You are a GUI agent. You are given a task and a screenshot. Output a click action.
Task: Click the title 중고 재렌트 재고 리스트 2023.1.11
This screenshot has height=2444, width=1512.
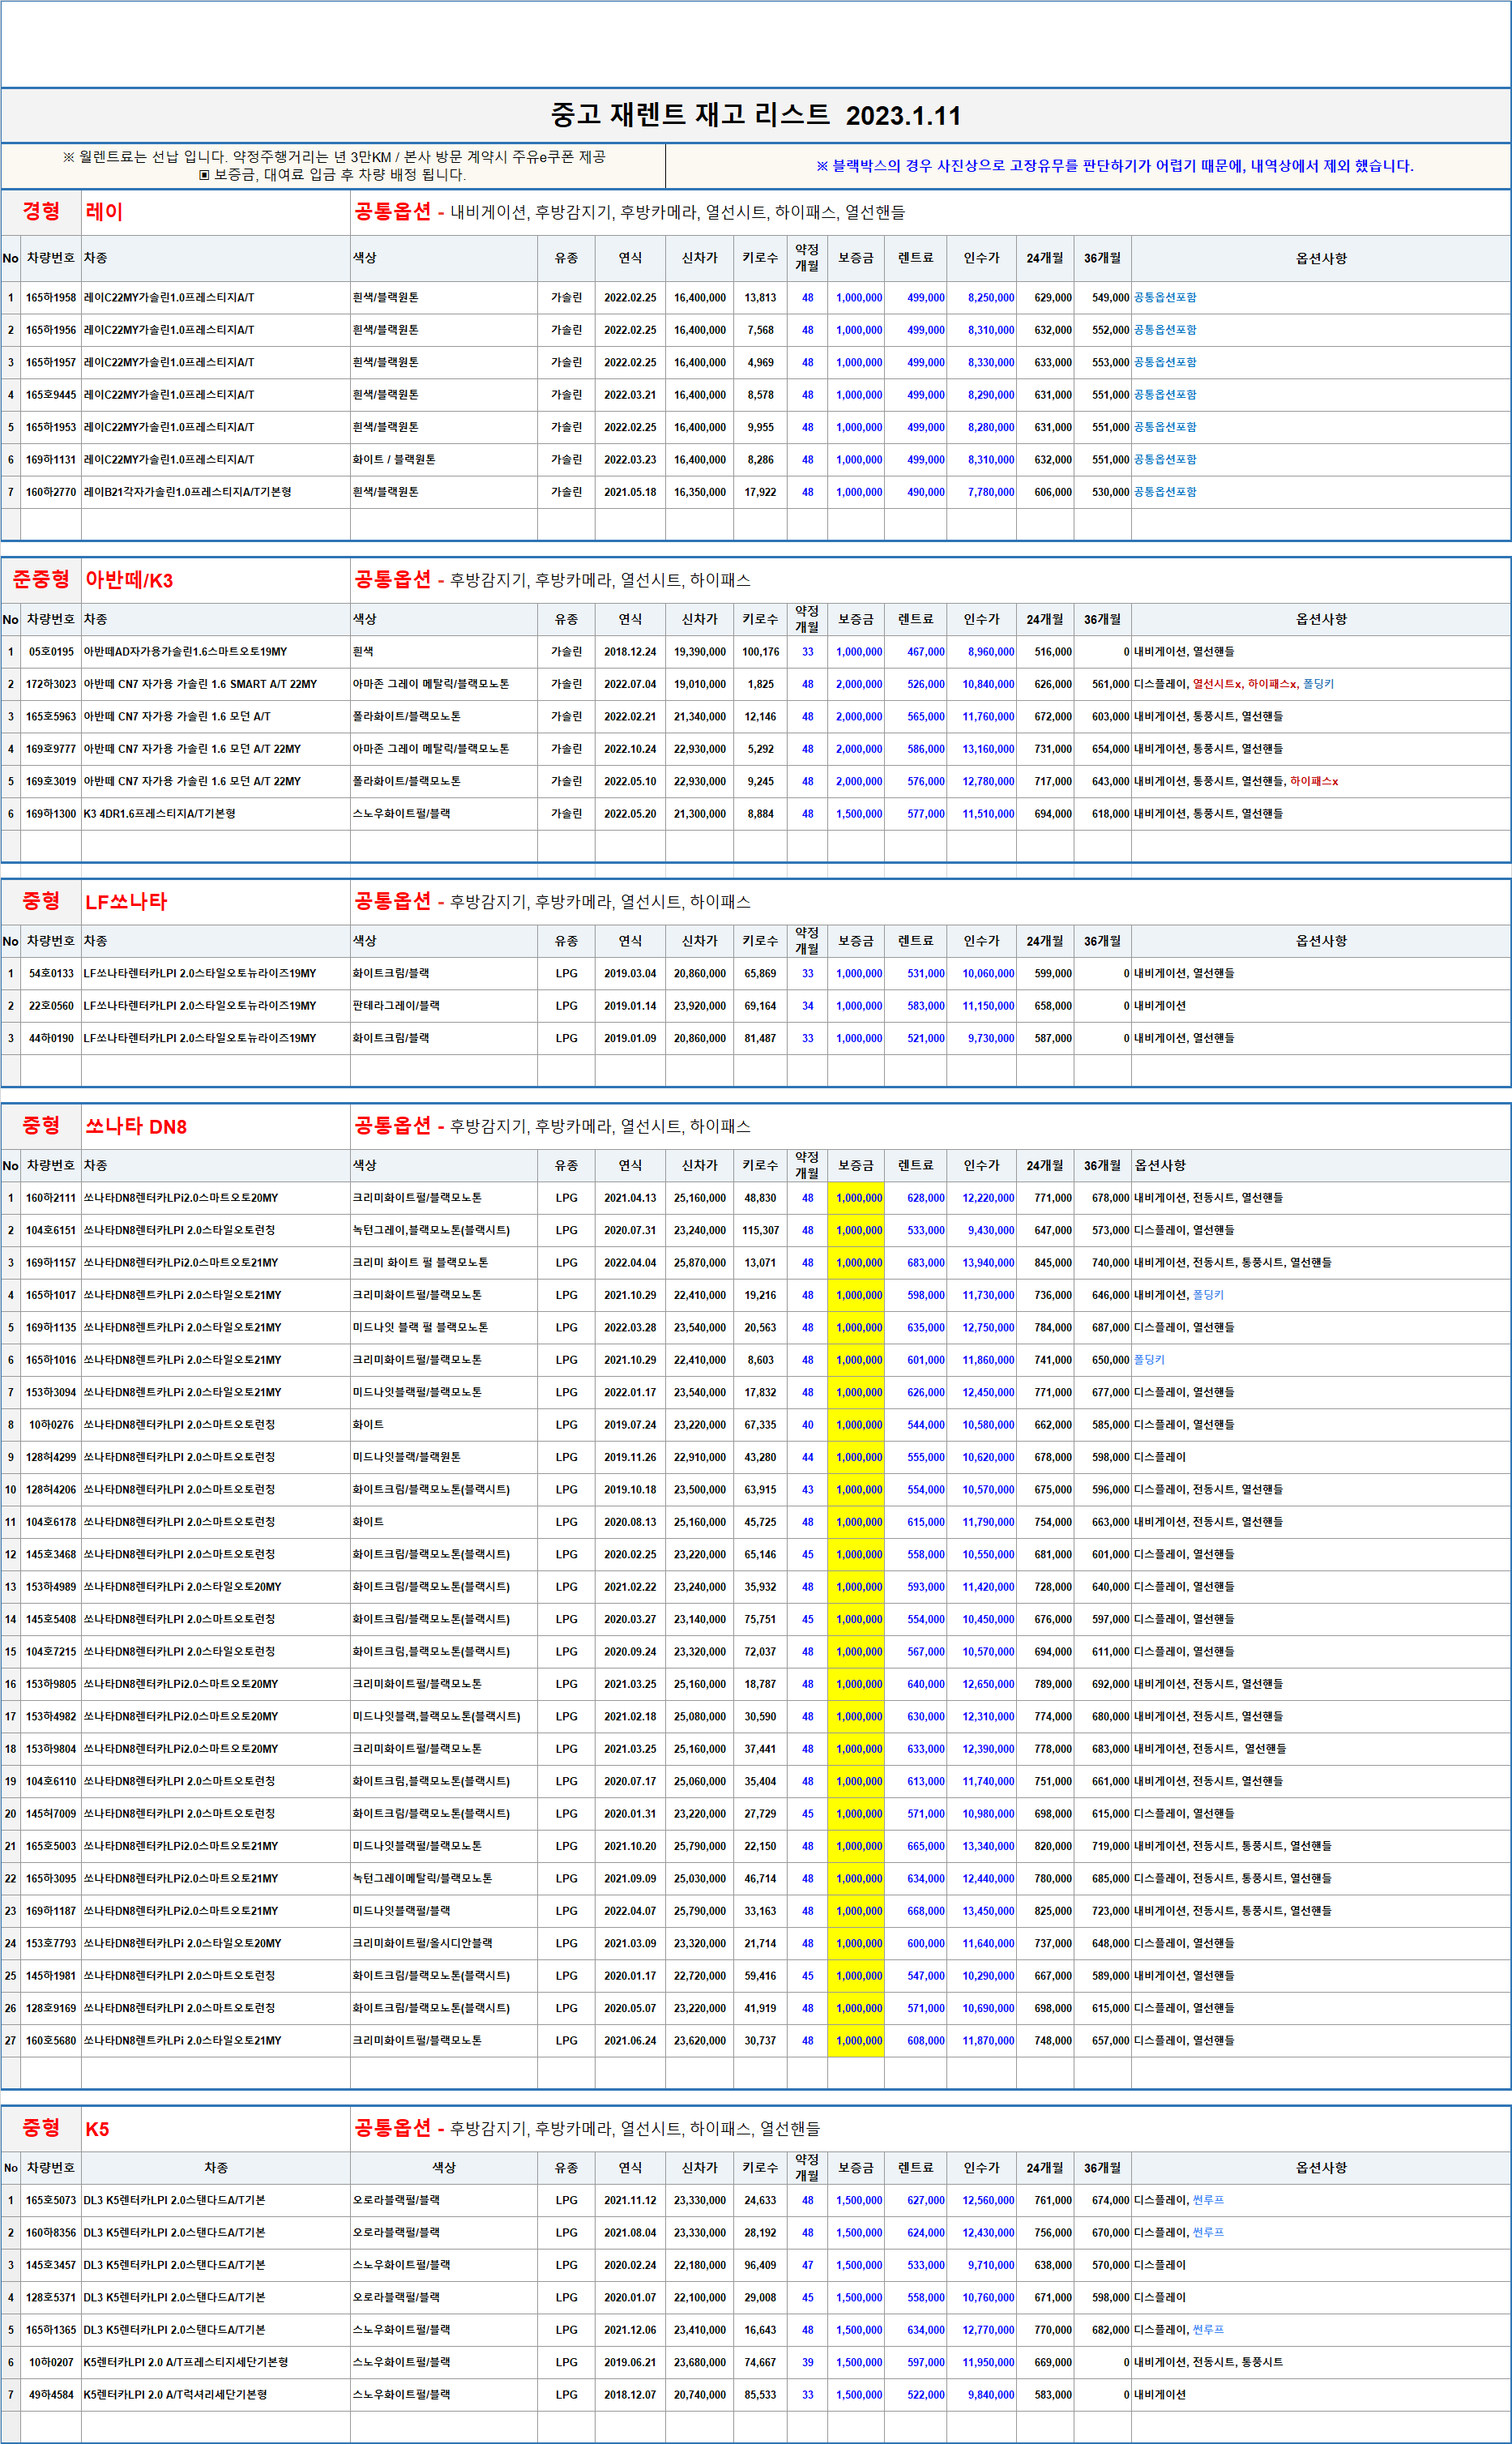point(756,115)
